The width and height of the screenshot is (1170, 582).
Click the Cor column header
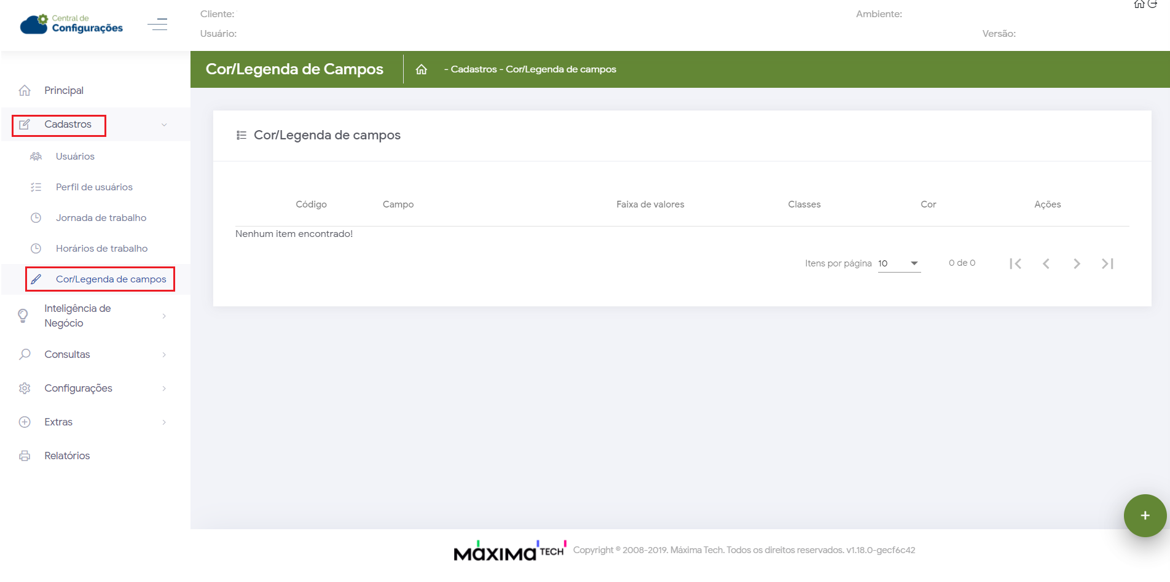[x=929, y=204]
